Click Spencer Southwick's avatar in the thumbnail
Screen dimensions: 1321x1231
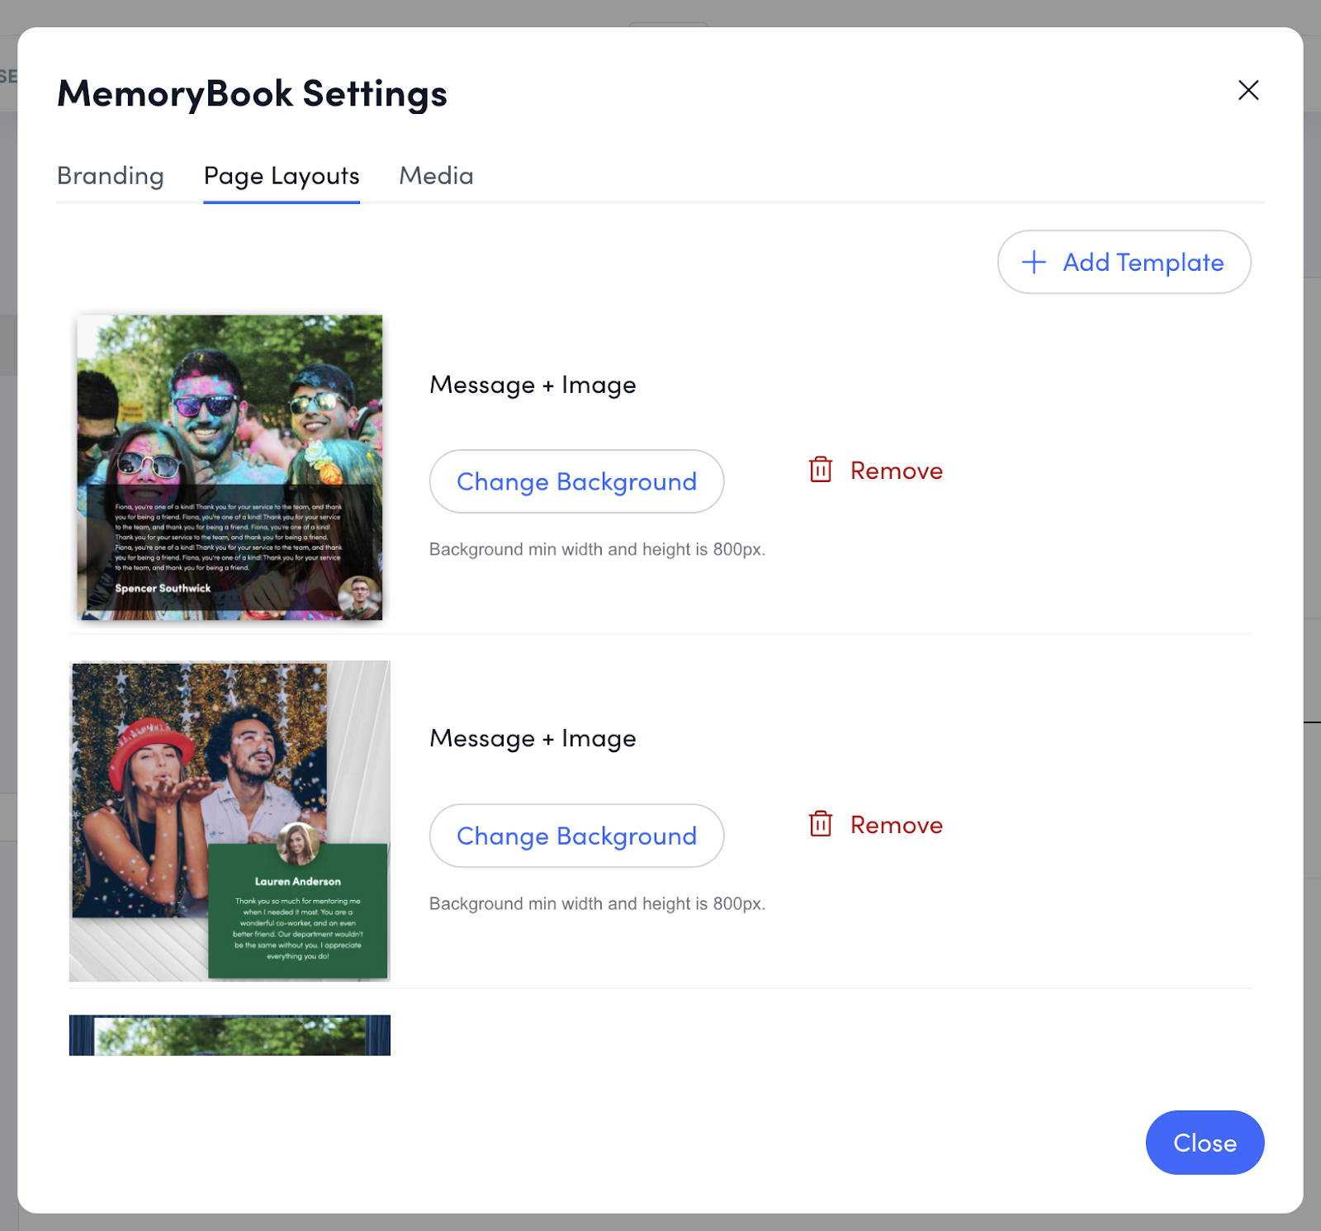pos(359,596)
